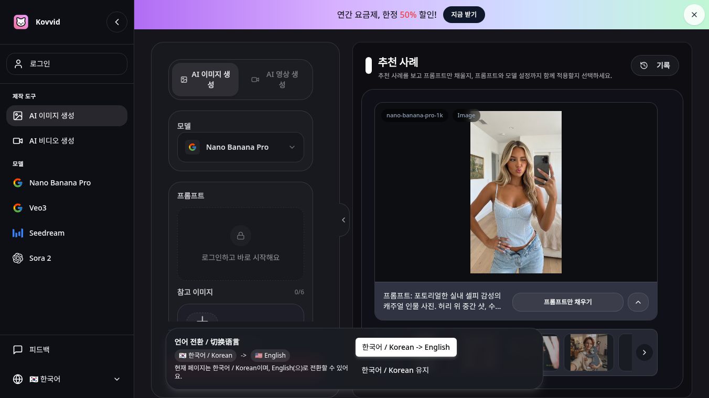This screenshot has height=398, width=709.
Task: Switch to the AI 이미지 생성 tab
Action: (205, 80)
